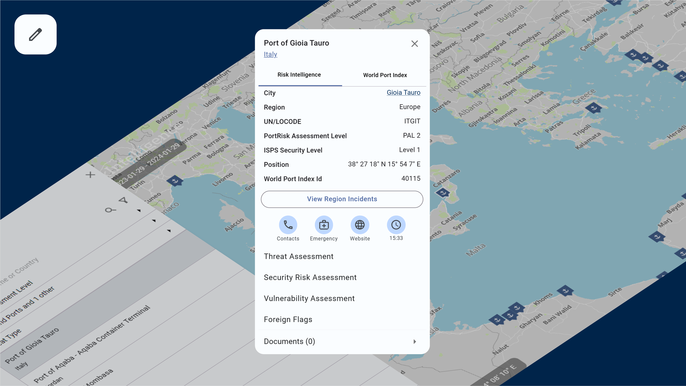Click the anchor port marker near Turin

[175, 181]
